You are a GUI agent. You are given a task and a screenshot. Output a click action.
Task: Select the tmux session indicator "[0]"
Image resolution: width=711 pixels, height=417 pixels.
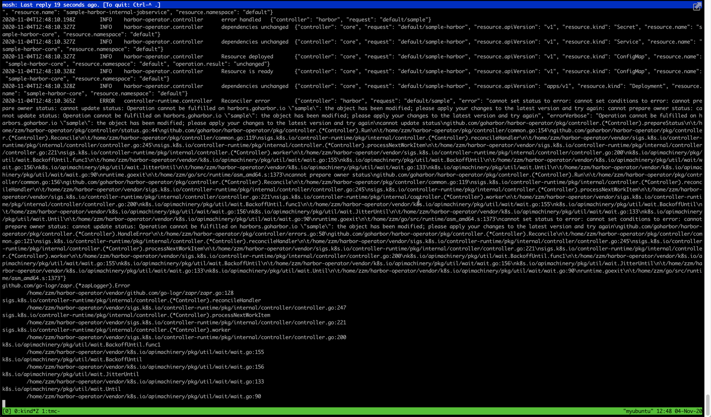click(6, 411)
